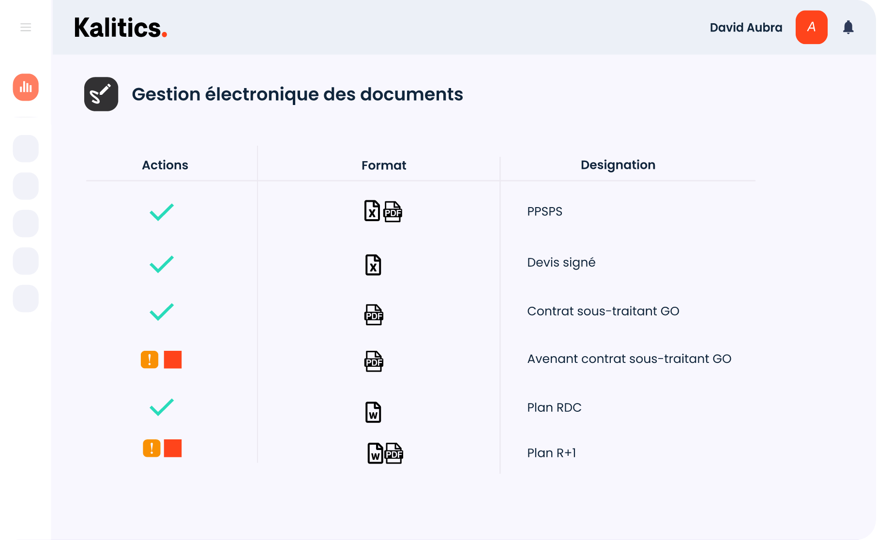Open the PDF for Contrat sous-traitant GO
877x540 pixels.
374,315
